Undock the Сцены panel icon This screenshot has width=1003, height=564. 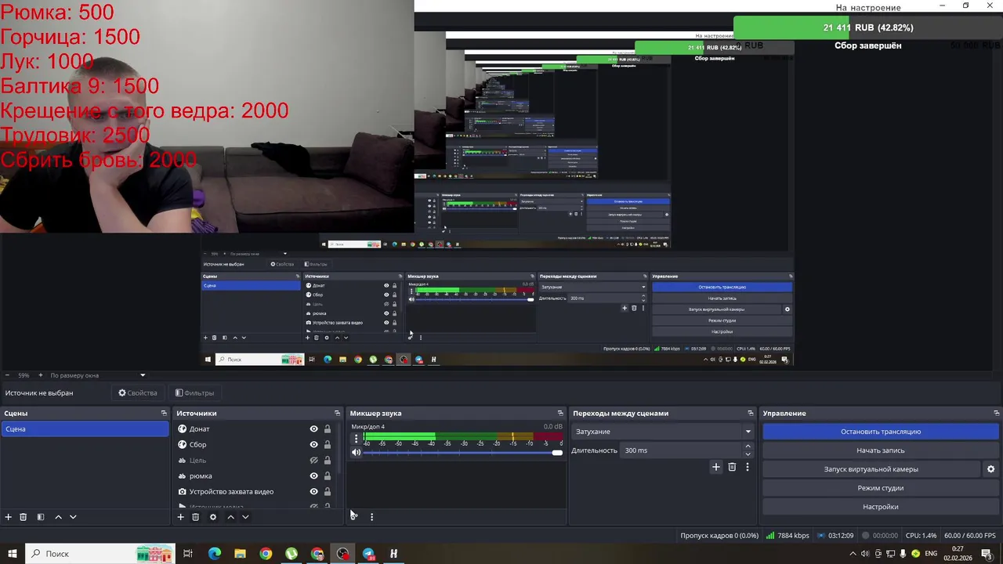[x=164, y=413]
